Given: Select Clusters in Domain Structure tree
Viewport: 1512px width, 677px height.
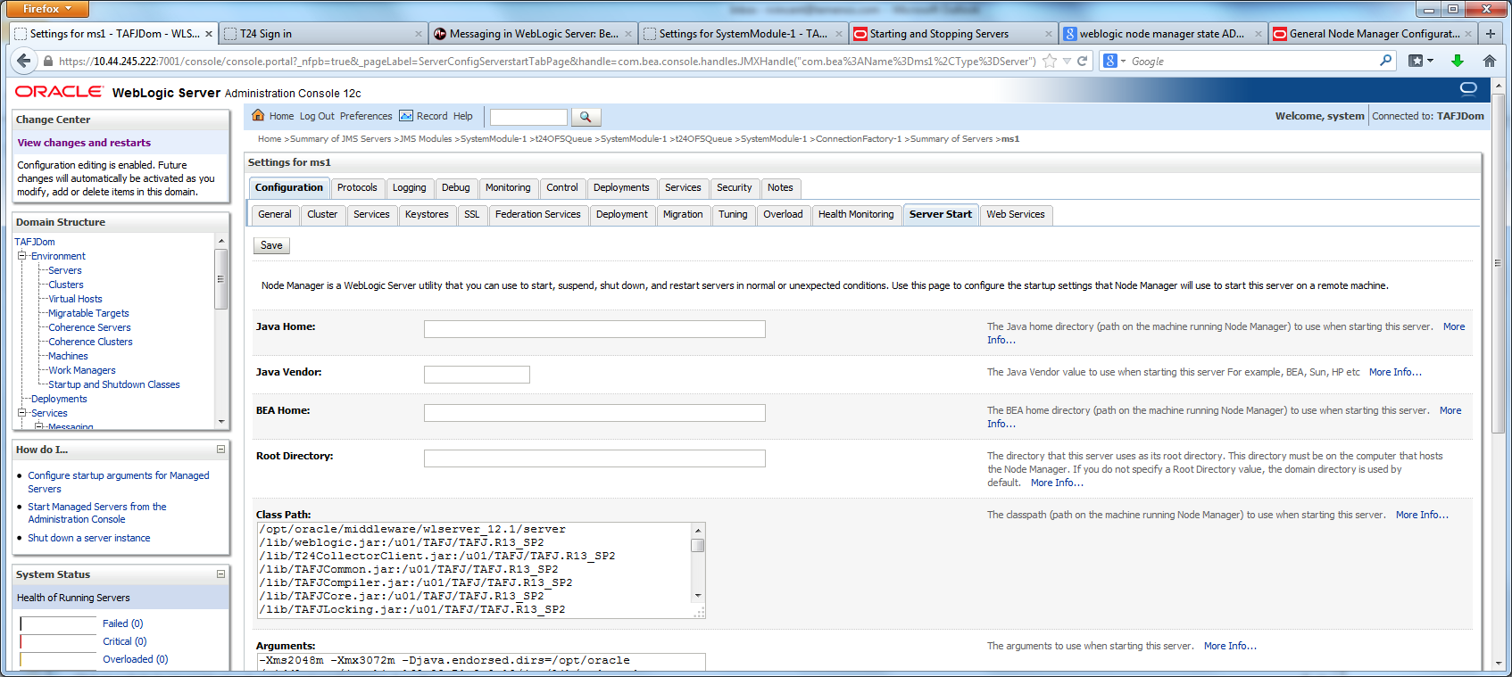Looking at the screenshot, I should pyautogui.click(x=66, y=285).
